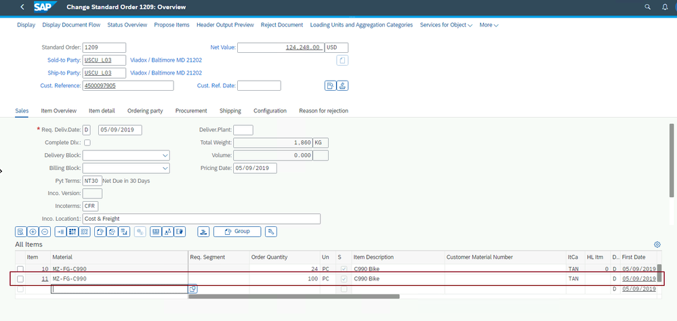
Task: Click the first toolbar icon right of Deselect All
Action: pos(100,232)
